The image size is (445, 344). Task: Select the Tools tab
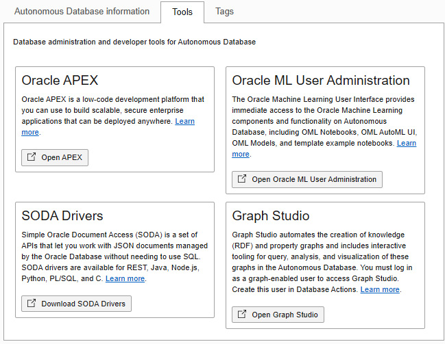pyautogui.click(x=182, y=12)
